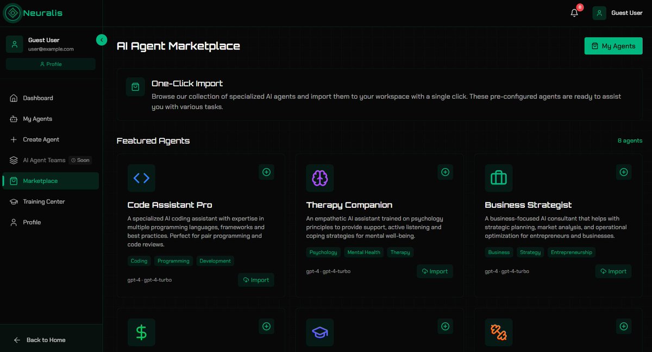The image size is (652, 352).
Task: Click the Guest User avatar icon
Action: coord(598,13)
